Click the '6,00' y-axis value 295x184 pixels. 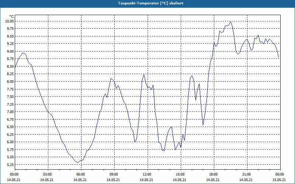(10, 142)
